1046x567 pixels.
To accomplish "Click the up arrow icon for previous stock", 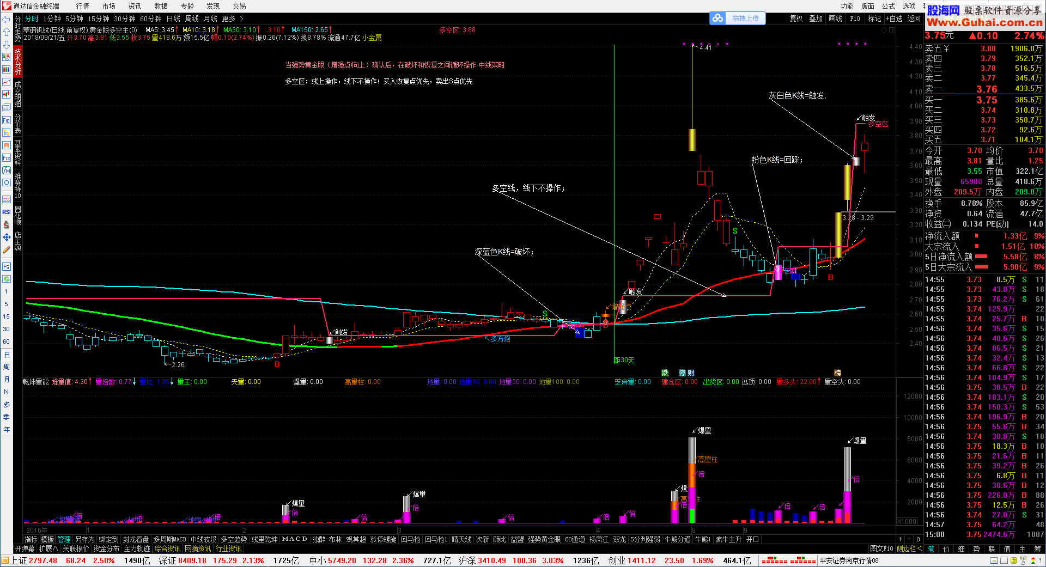I will click(x=7, y=32).
